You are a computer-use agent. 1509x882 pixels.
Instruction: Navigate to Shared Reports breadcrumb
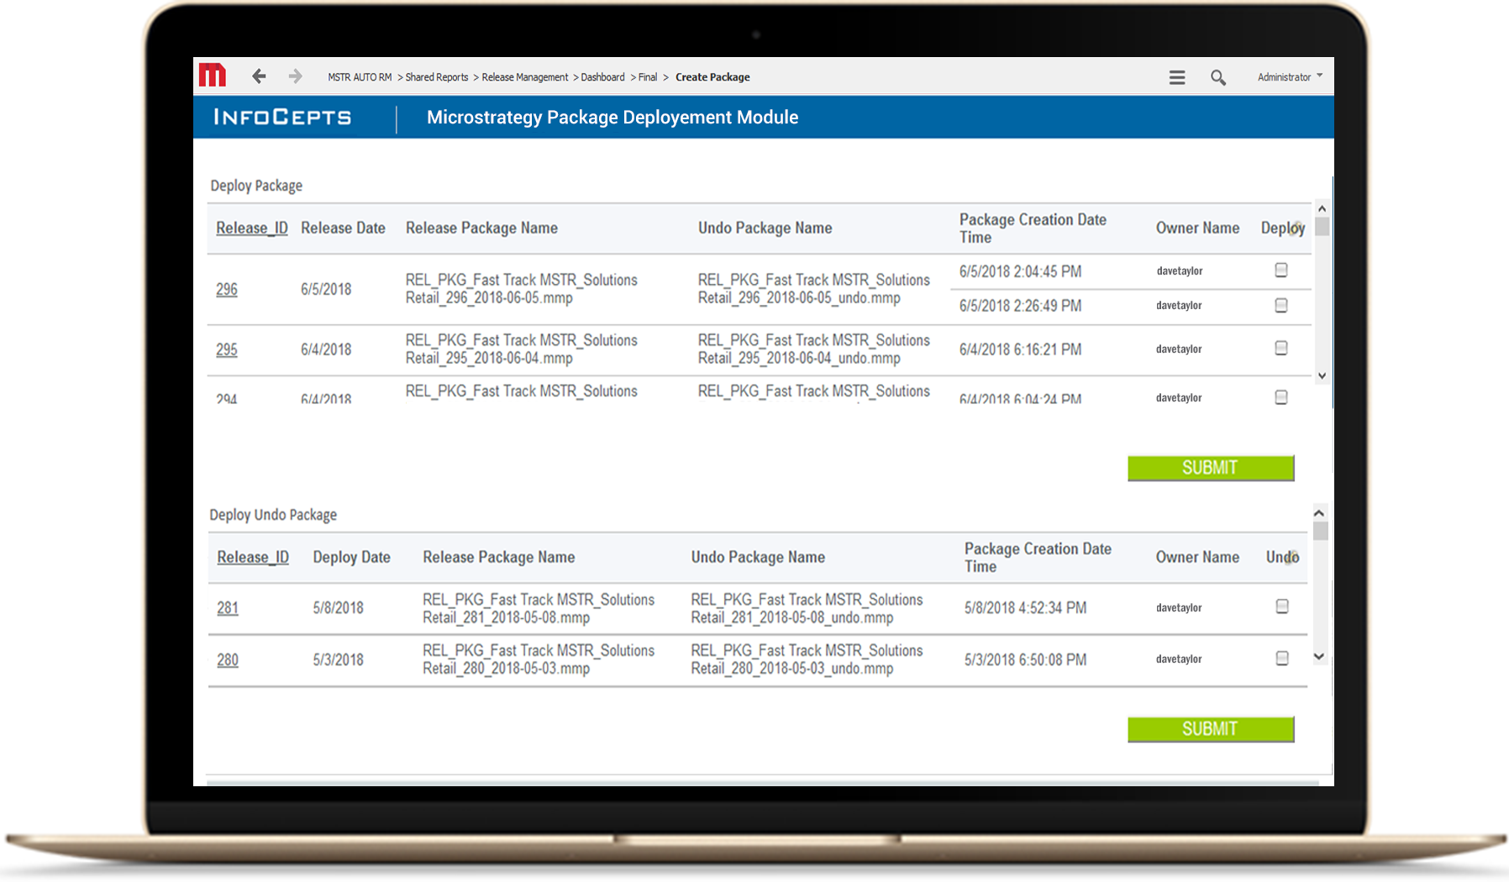point(436,77)
